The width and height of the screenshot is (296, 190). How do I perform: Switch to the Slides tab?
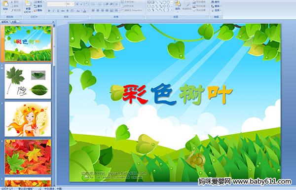click(5, 22)
